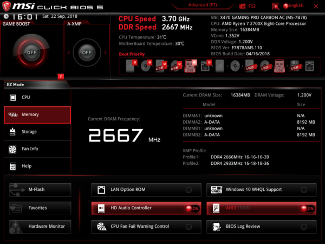Turn on the A-XMP dial

[x=87, y=53]
